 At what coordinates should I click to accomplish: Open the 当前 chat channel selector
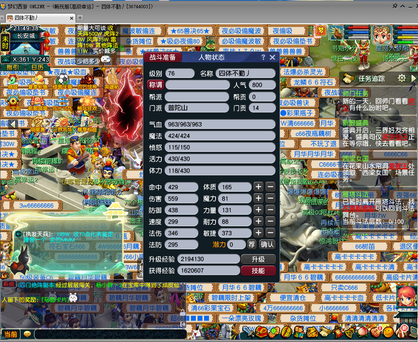point(11,334)
